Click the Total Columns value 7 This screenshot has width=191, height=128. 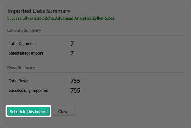pos(72,43)
